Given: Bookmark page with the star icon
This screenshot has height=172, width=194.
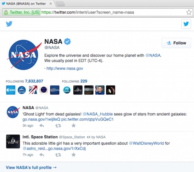Looking at the screenshot, I should tap(189, 12).
